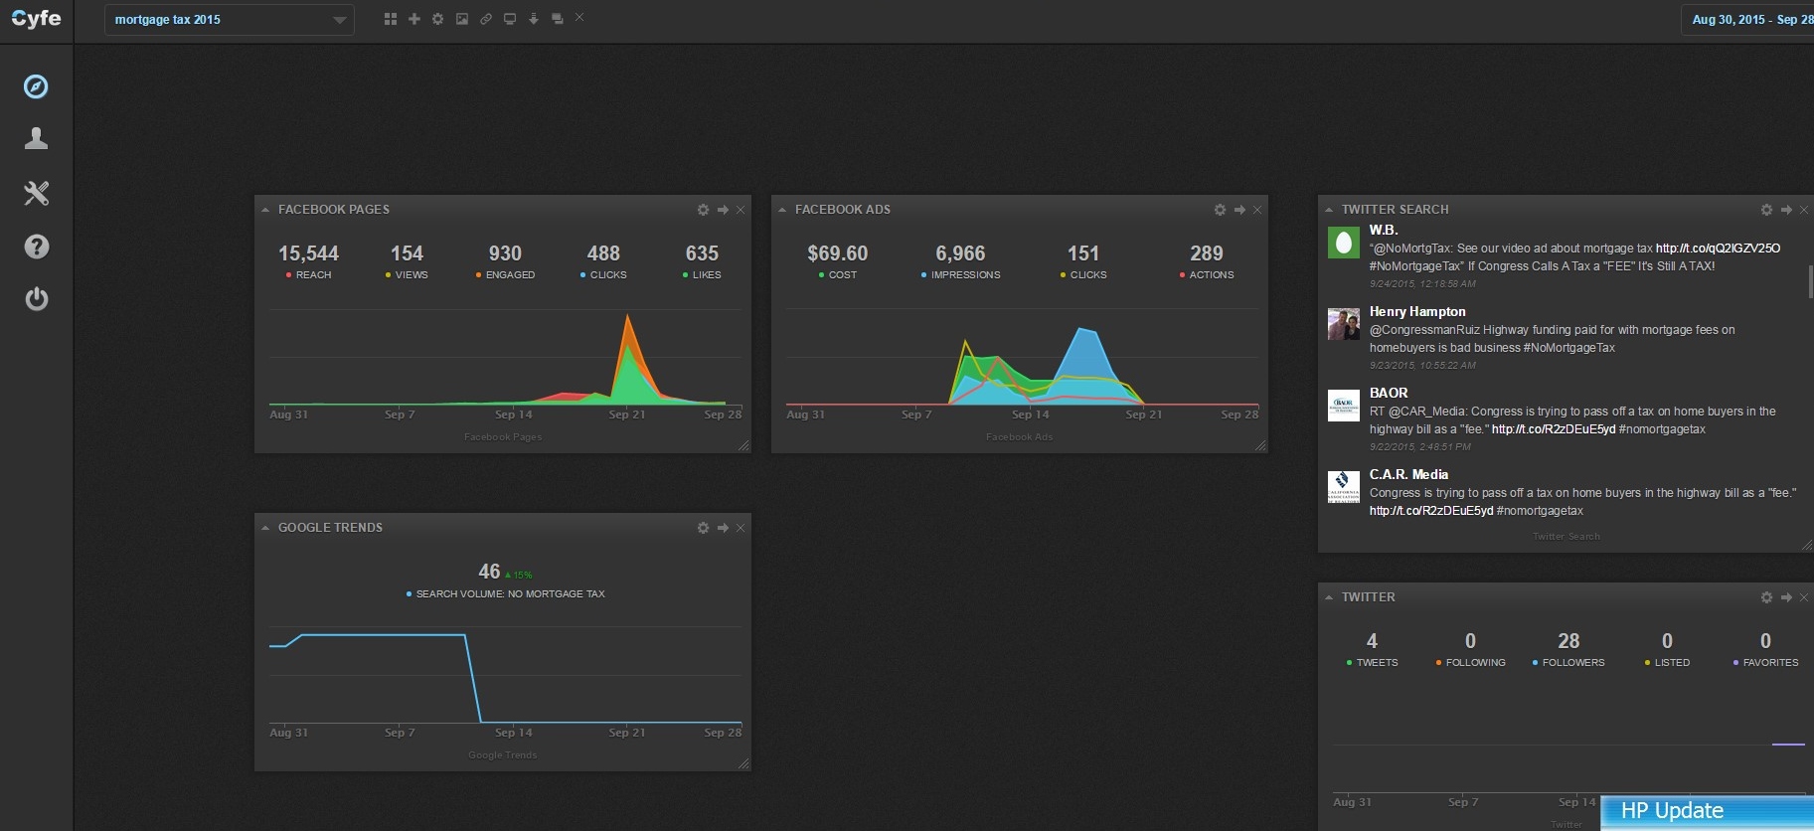This screenshot has width=1814, height=831.
Task: Click the 15,544 reach value
Action: point(308,253)
